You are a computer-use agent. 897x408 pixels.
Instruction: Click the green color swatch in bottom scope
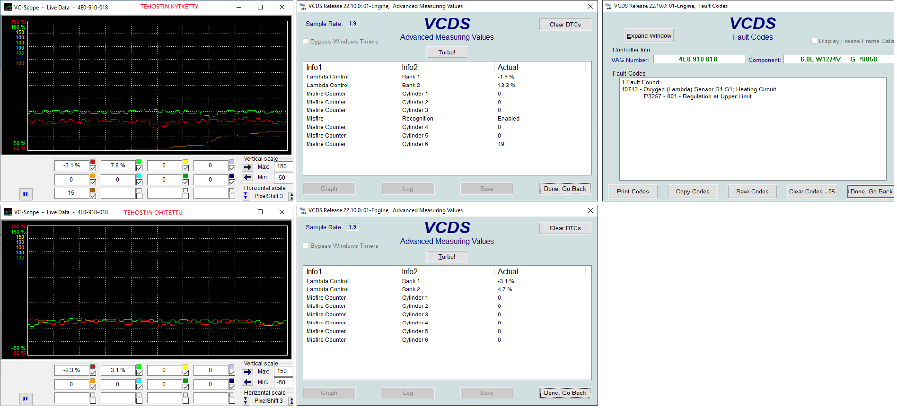click(x=139, y=367)
